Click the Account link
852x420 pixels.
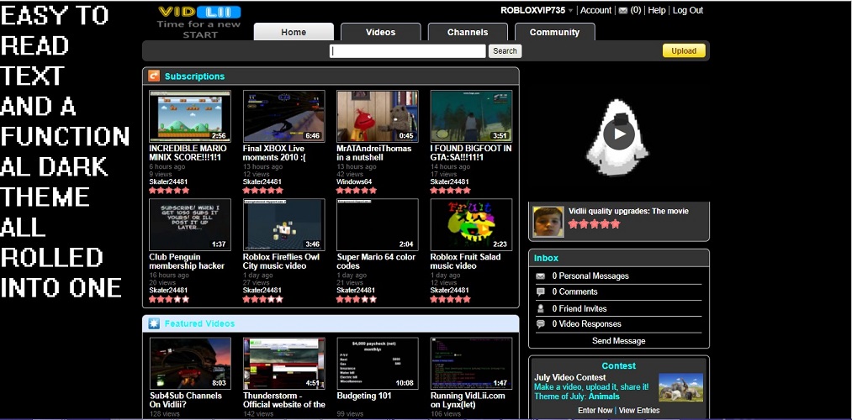(x=595, y=10)
